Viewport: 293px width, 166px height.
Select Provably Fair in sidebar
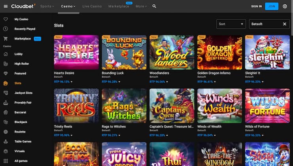[23, 103]
